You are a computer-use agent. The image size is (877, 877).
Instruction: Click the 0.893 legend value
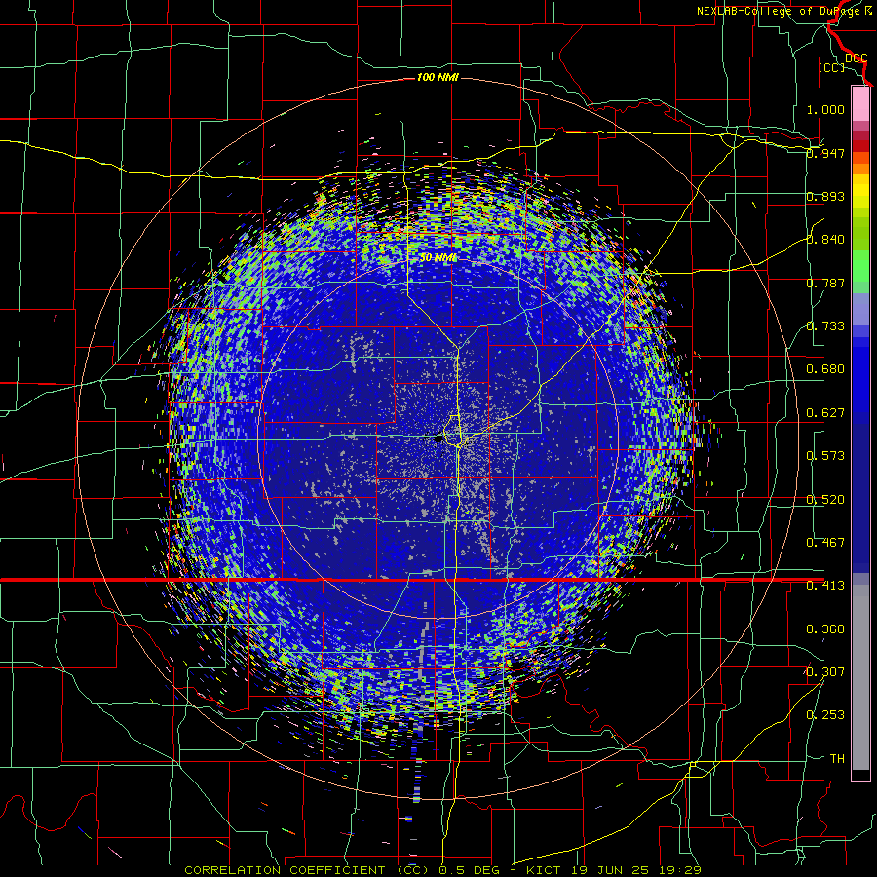point(825,196)
